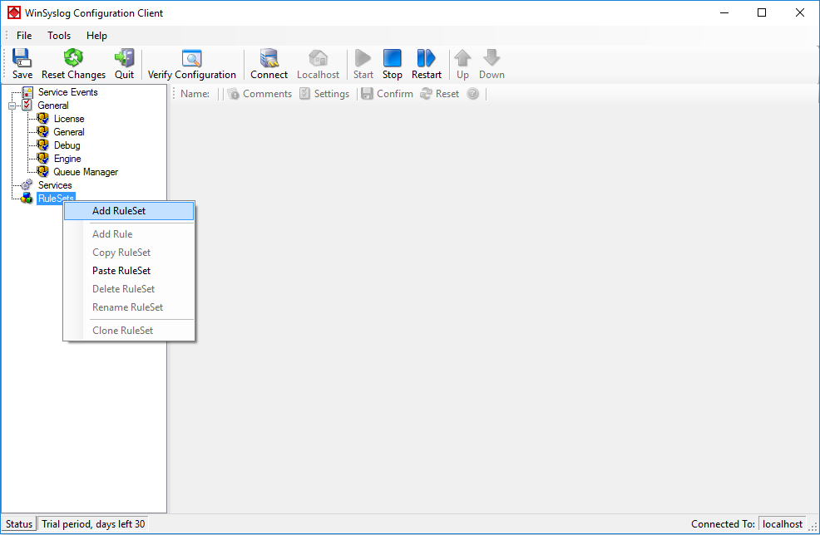
Task: Open the Tools menu
Action: 58,36
